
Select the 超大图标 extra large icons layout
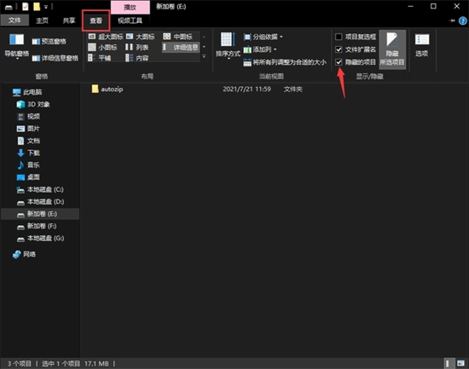[x=106, y=37]
